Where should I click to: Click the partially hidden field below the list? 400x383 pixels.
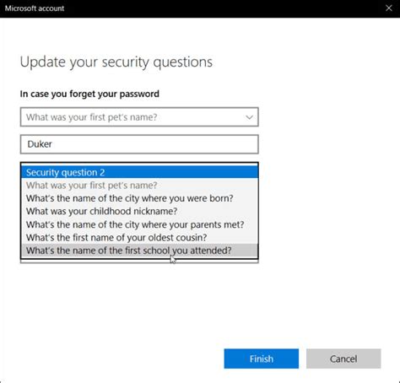pos(139,262)
